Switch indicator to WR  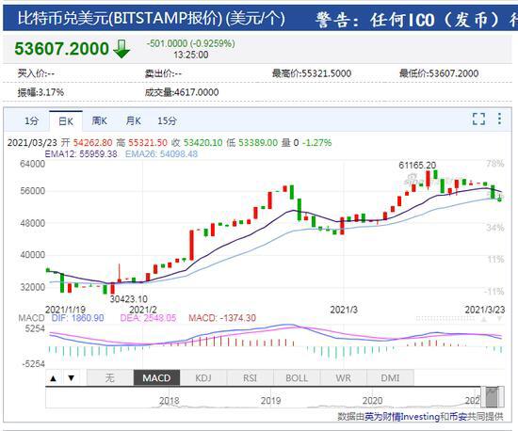pyautogui.click(x=343, y=377)
